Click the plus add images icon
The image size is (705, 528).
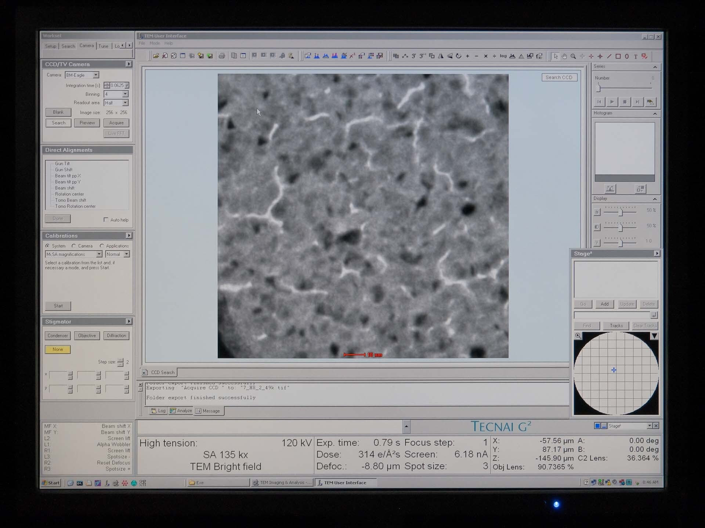467,56
